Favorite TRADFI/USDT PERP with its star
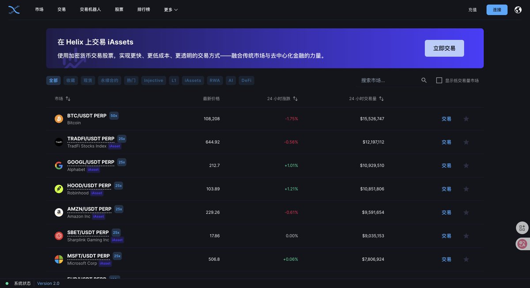Viewport: 530px width, 288px height. pyautogui.click(x=466, y=142)
